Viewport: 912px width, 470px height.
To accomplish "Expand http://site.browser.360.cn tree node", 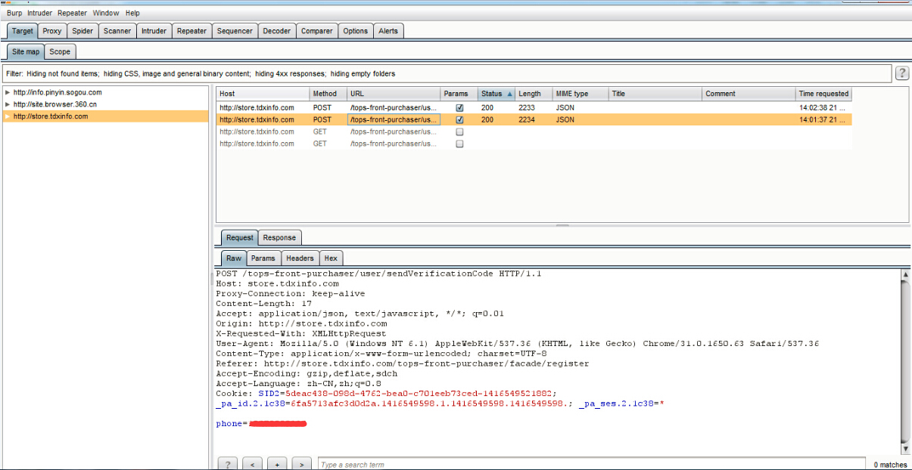I will pos(8,104).
